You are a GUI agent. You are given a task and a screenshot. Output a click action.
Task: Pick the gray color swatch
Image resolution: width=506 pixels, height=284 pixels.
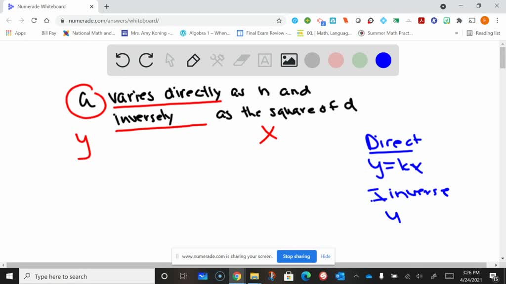point(312,60)
